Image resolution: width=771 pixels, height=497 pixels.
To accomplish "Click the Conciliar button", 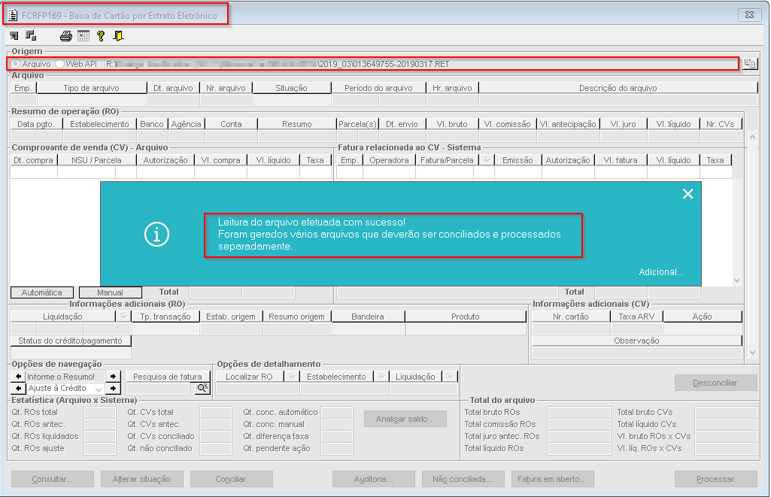I will click(231, 479).
